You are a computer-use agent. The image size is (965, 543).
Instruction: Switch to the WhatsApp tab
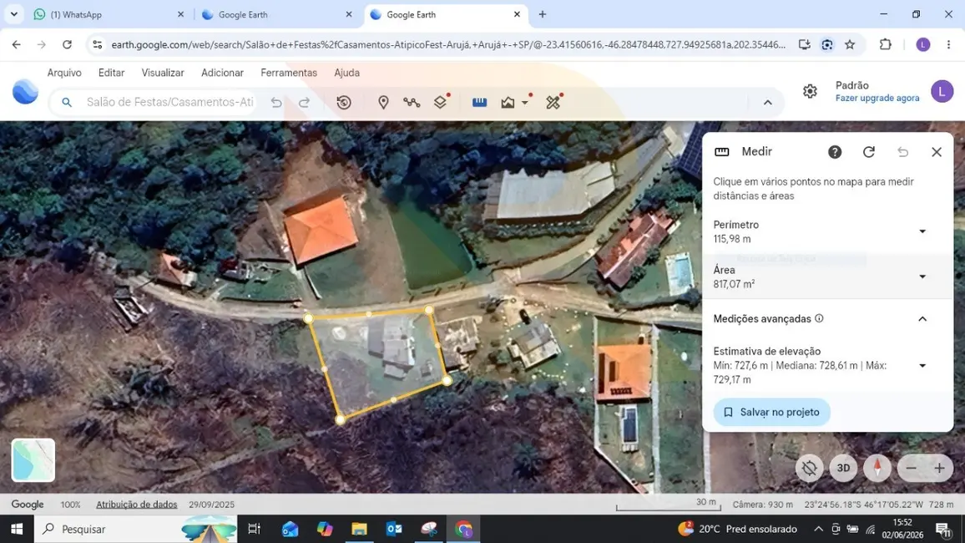click(109, 14)
